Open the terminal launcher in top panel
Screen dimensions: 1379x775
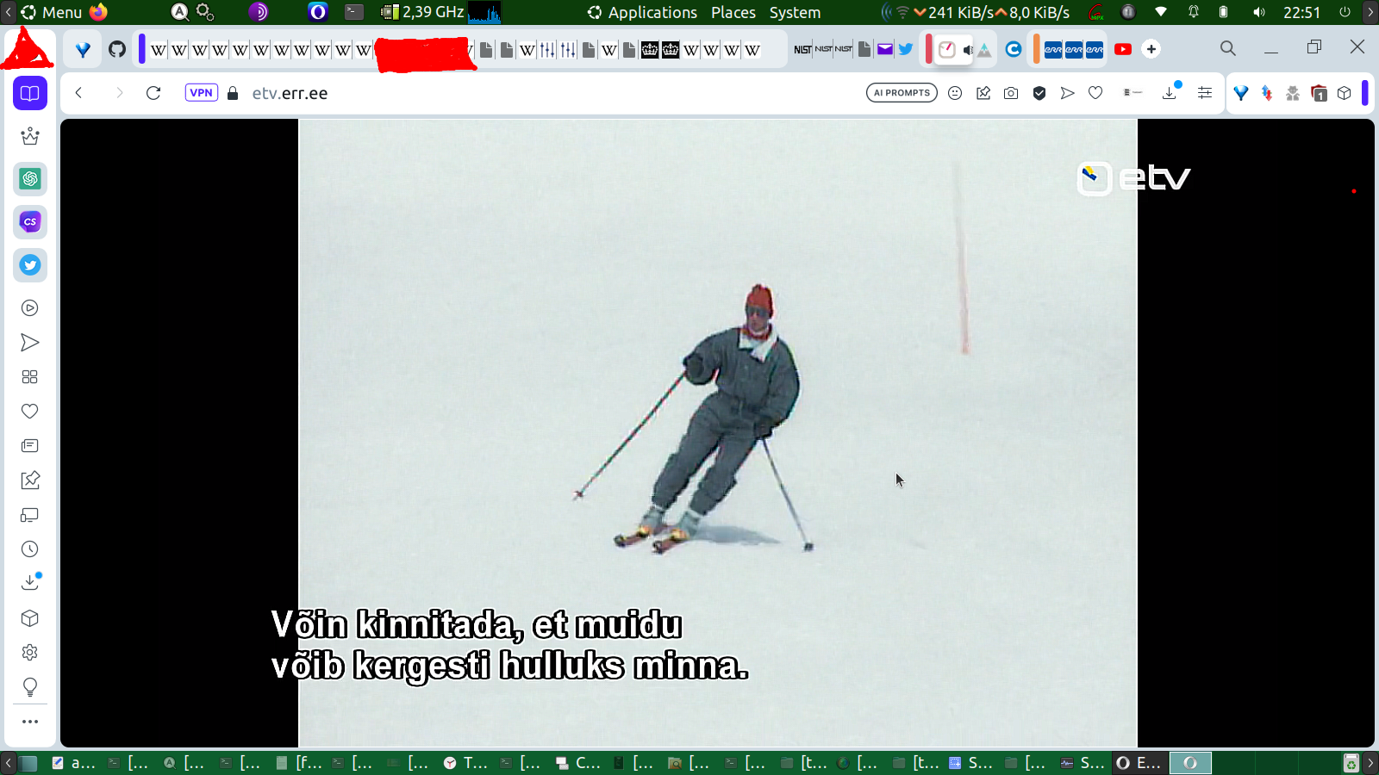click(x=354, y=12)
